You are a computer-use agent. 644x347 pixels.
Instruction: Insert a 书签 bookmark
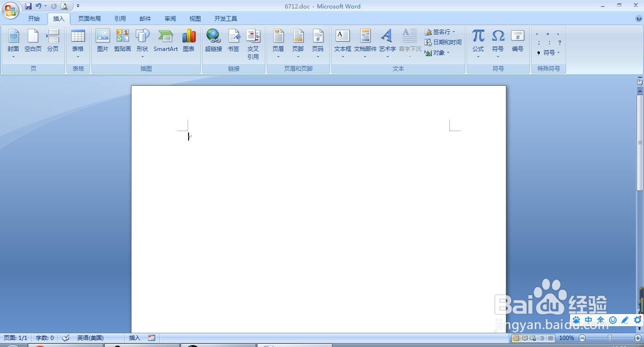pyautogui.click(x=233, y=41)
